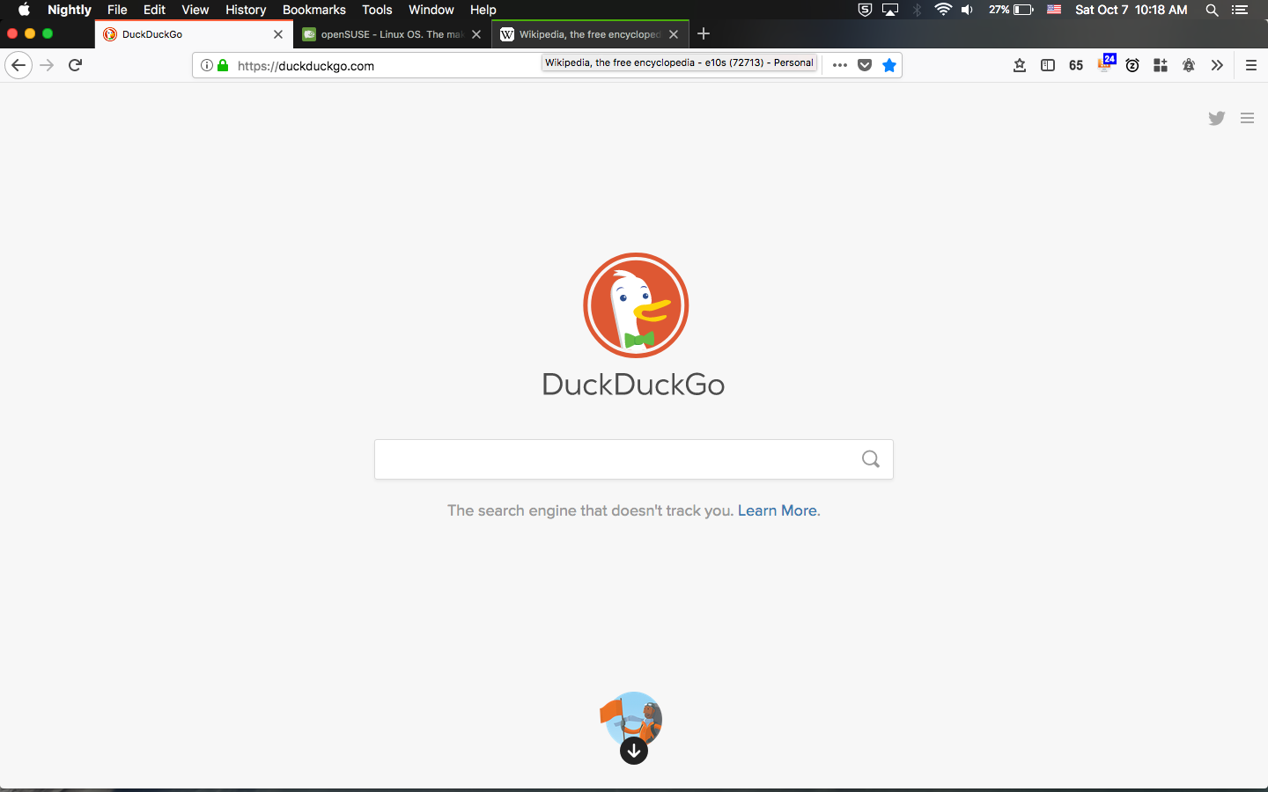Save page to Pocket
The image size is (1268, 792).
(x=865, y=65)
